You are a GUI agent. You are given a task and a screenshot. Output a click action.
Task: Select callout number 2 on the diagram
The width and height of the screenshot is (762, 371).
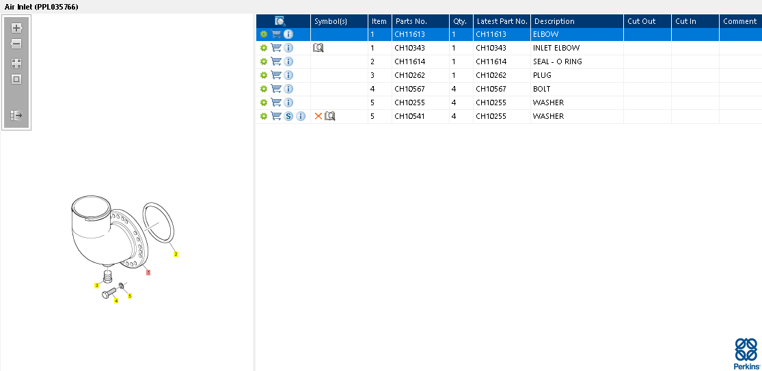176,254
